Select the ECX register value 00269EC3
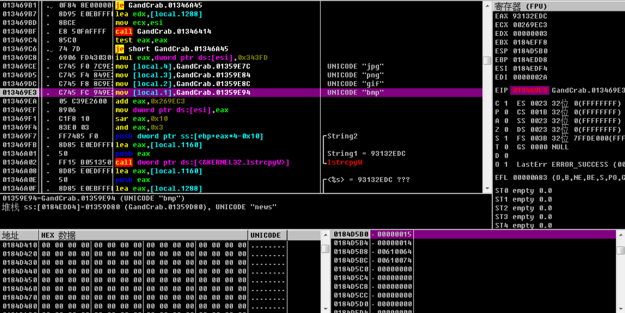 click(x=530, y=25)
